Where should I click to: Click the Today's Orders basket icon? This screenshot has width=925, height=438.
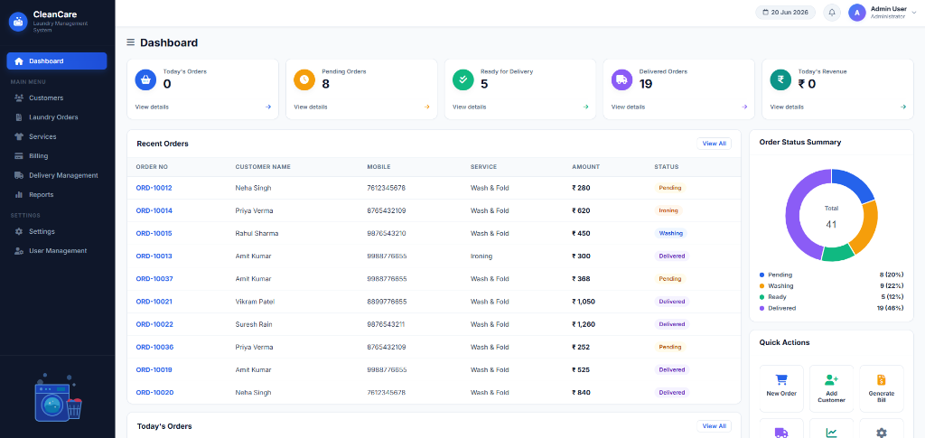(x=145, y=79)
